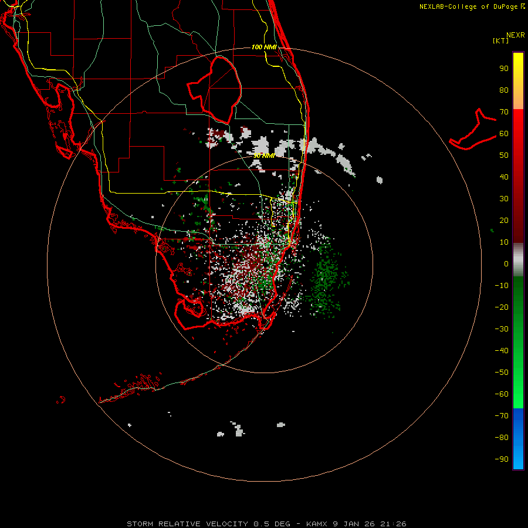Click the 100 NMI range ring label
The width and height of the screenshot is (528, 528).
(264, 47)
